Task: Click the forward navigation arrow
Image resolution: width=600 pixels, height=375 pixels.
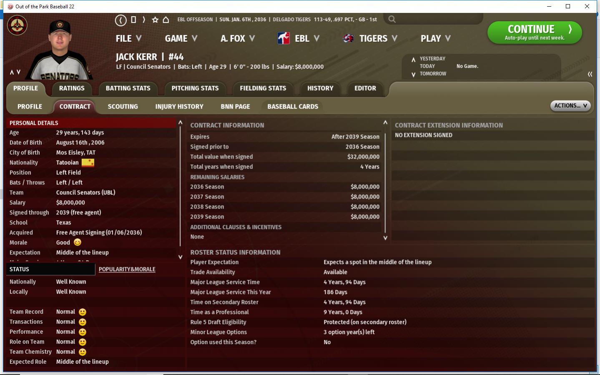Action: (144, 20)
